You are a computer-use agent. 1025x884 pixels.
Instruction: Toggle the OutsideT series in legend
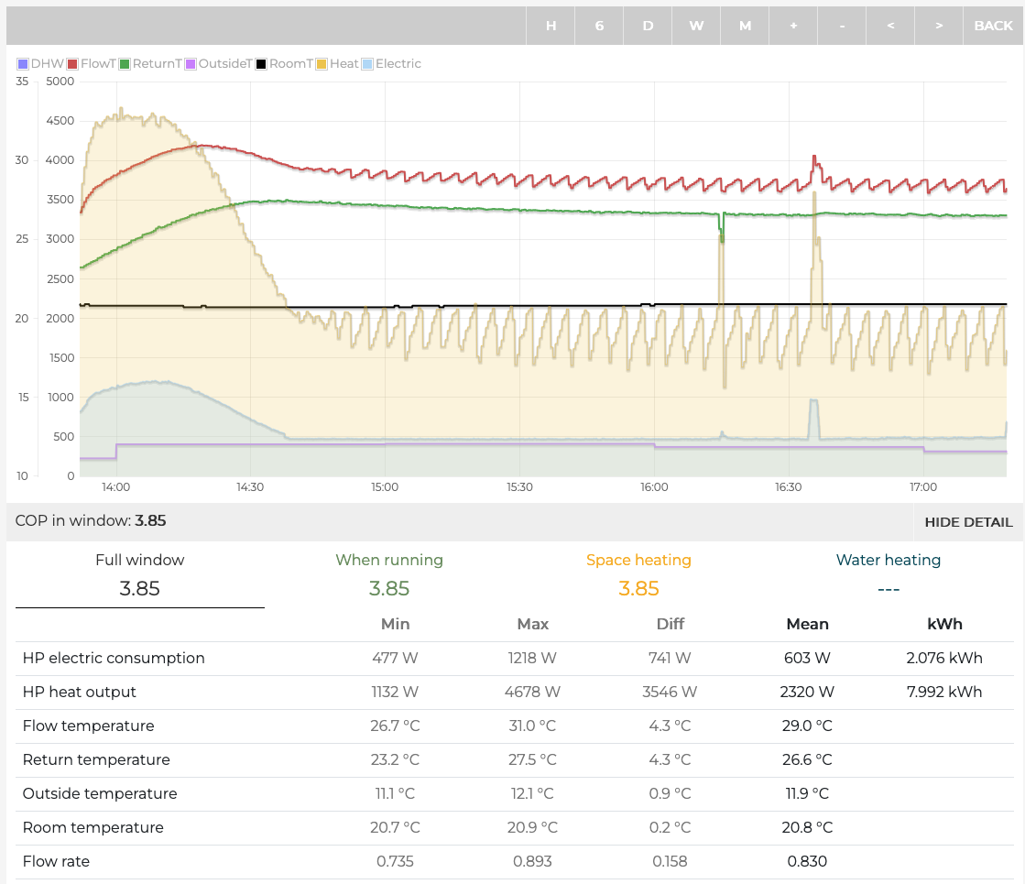pos(218,64)
